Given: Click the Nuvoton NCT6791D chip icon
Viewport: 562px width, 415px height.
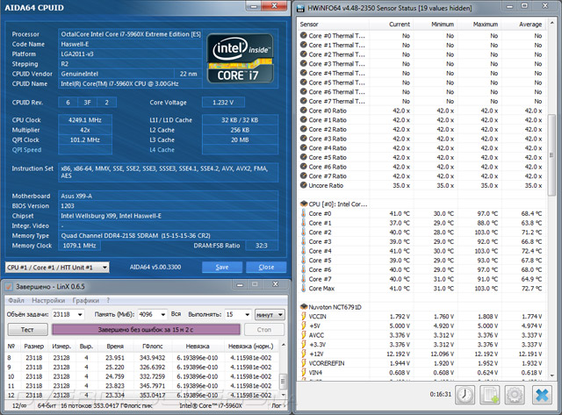Looking at the screenshot, I should [304, 307].
